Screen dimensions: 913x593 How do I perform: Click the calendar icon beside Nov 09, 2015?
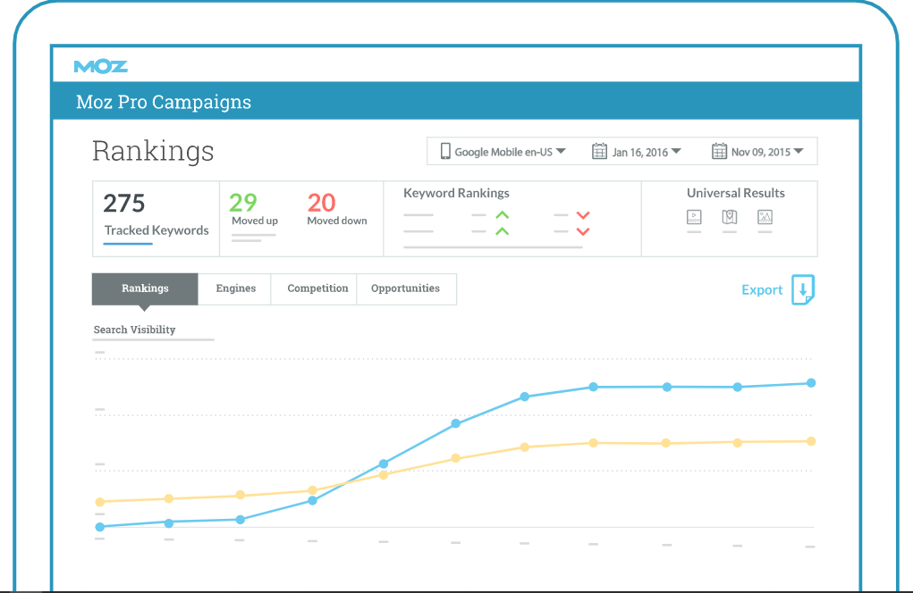coord(719,151)
